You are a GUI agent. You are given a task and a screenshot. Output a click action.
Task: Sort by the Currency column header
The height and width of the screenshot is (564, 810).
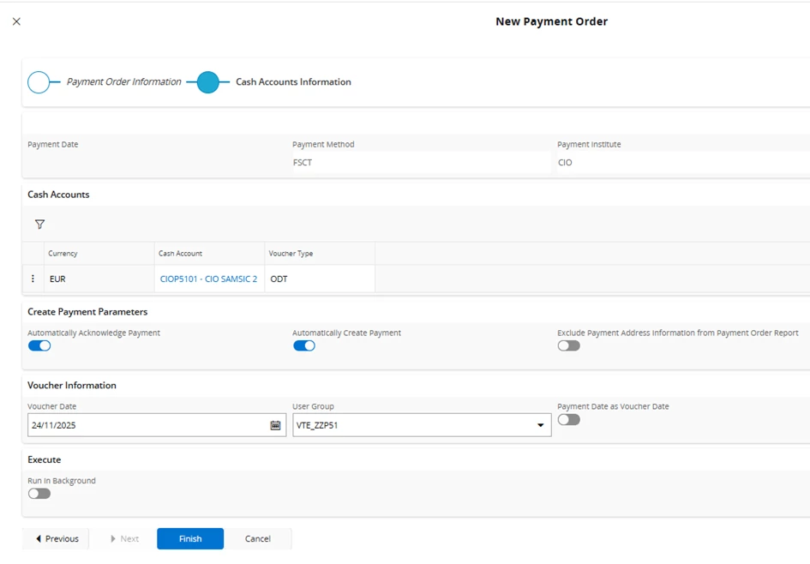(99, 254)
